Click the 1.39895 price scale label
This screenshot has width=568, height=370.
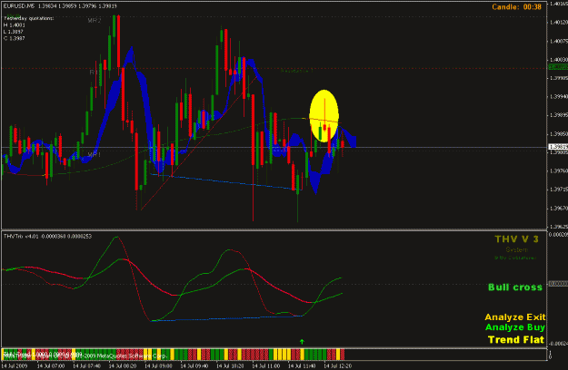click(559, 115)
